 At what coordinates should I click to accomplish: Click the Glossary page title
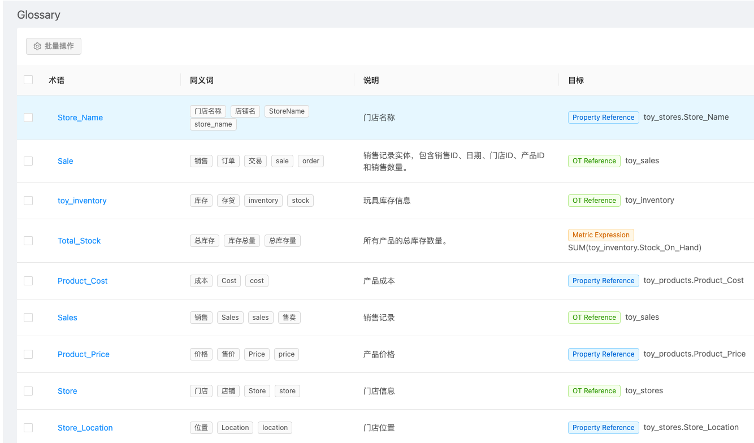(38, 15)
